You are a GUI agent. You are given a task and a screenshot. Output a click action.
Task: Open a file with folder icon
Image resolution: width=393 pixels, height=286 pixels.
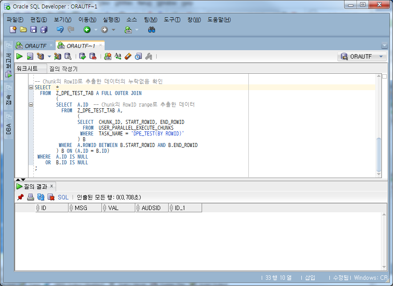click(23, 30)
